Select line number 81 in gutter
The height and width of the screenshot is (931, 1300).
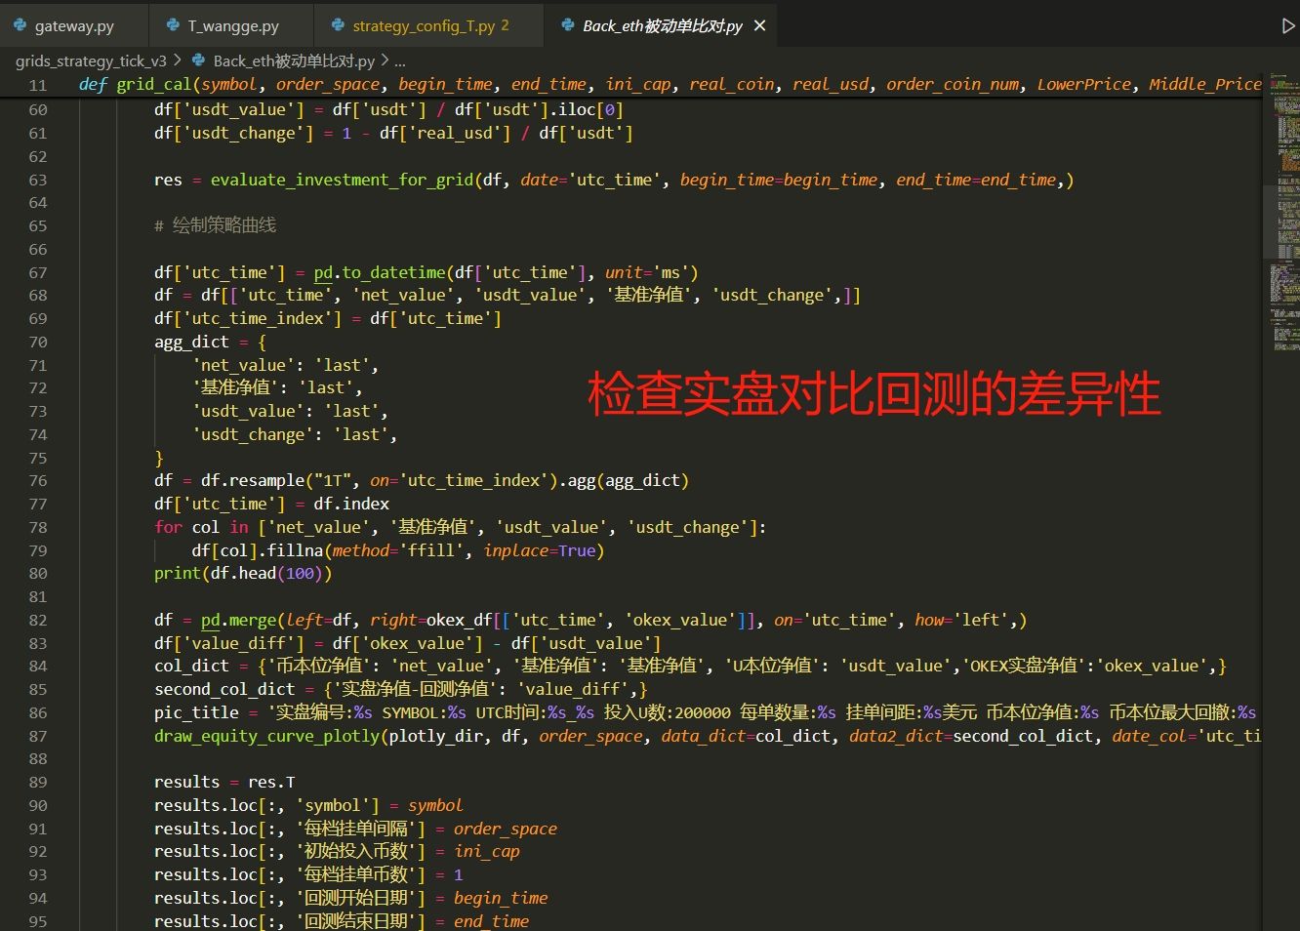click(37, 597)
